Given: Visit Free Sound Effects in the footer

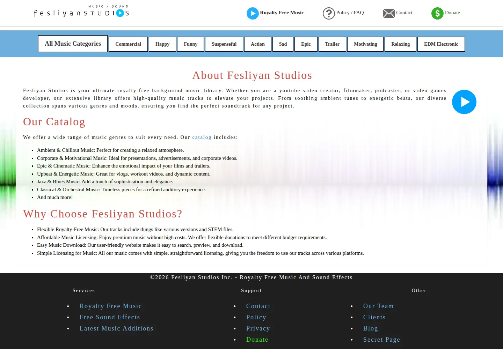Looking at the screenshot, I should pyautogui.click(x=110, y=317).
